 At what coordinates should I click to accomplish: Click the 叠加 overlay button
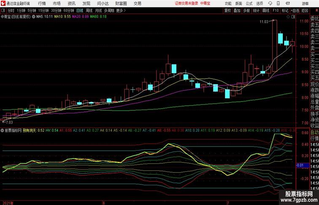pyautogui.click(x=237, y=11)
